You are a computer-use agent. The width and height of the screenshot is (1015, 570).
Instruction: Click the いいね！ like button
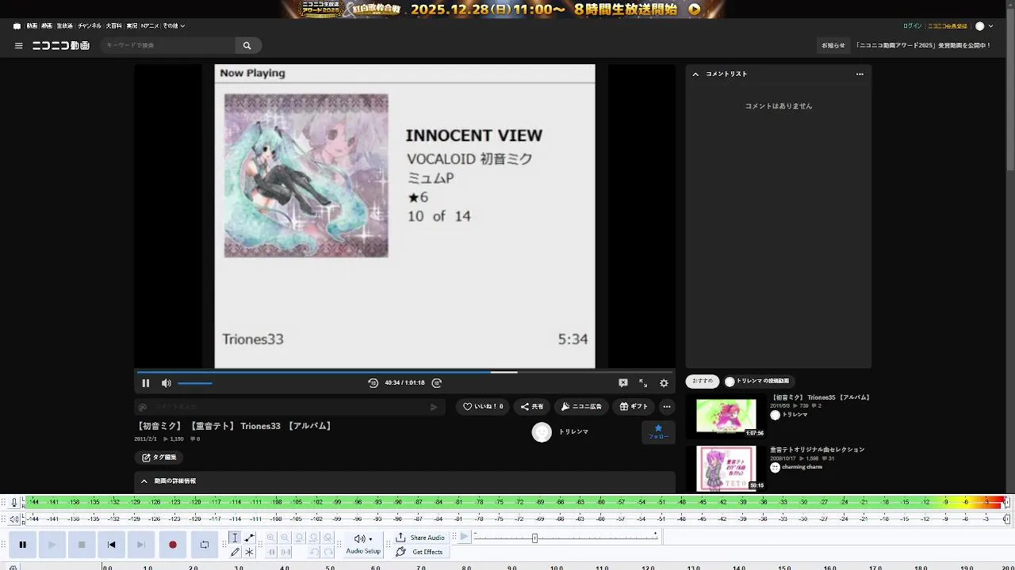click(x=482, y=407)
